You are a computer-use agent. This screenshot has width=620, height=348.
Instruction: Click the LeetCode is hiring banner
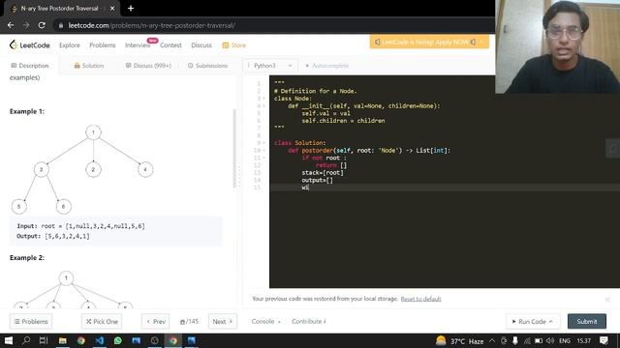(429, 42)
